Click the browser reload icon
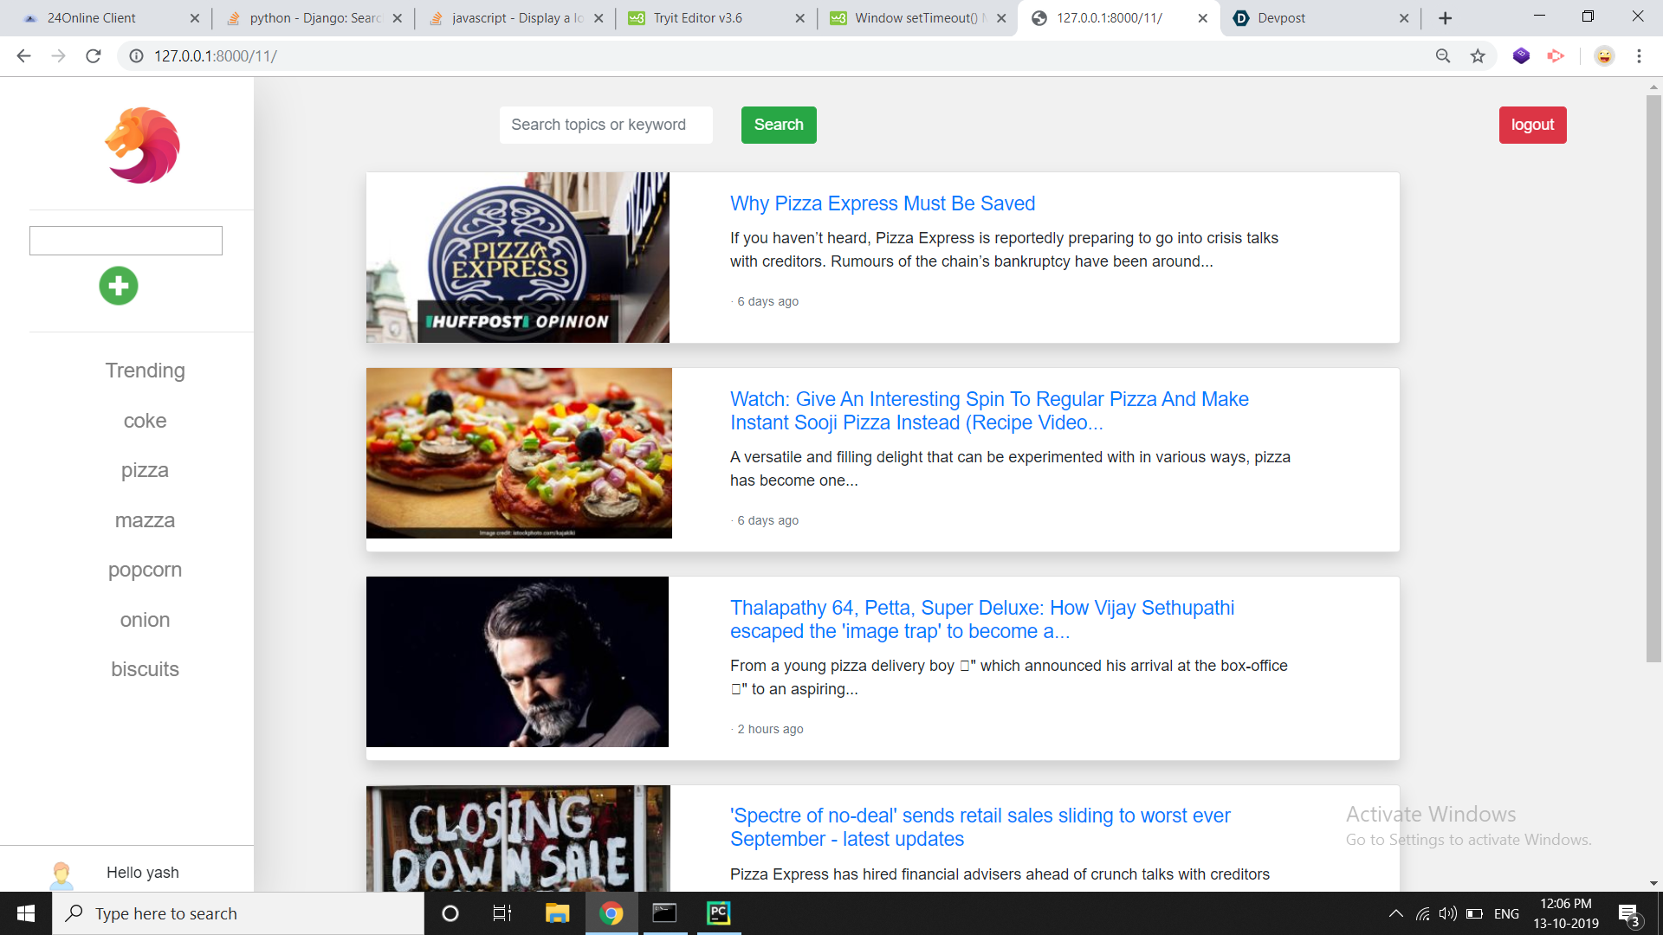Screen dimensions: 1663x935 point(94,56)
